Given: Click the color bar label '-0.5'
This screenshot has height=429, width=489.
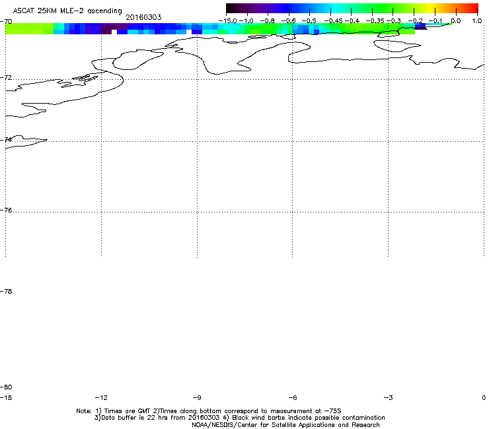Looking at the screenshot, I should tap(309, 21).
